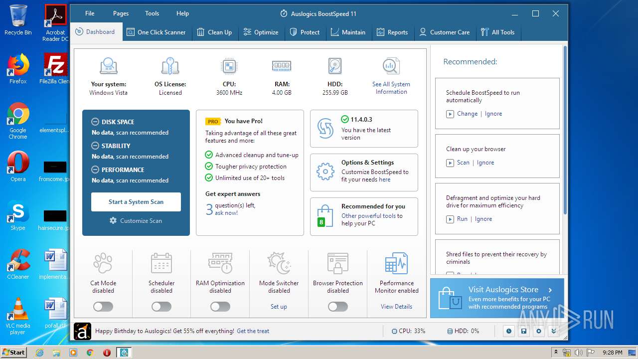Click the RAM Optimization icon
Viewport: 638px width, 359px height.
click(220, 263)
